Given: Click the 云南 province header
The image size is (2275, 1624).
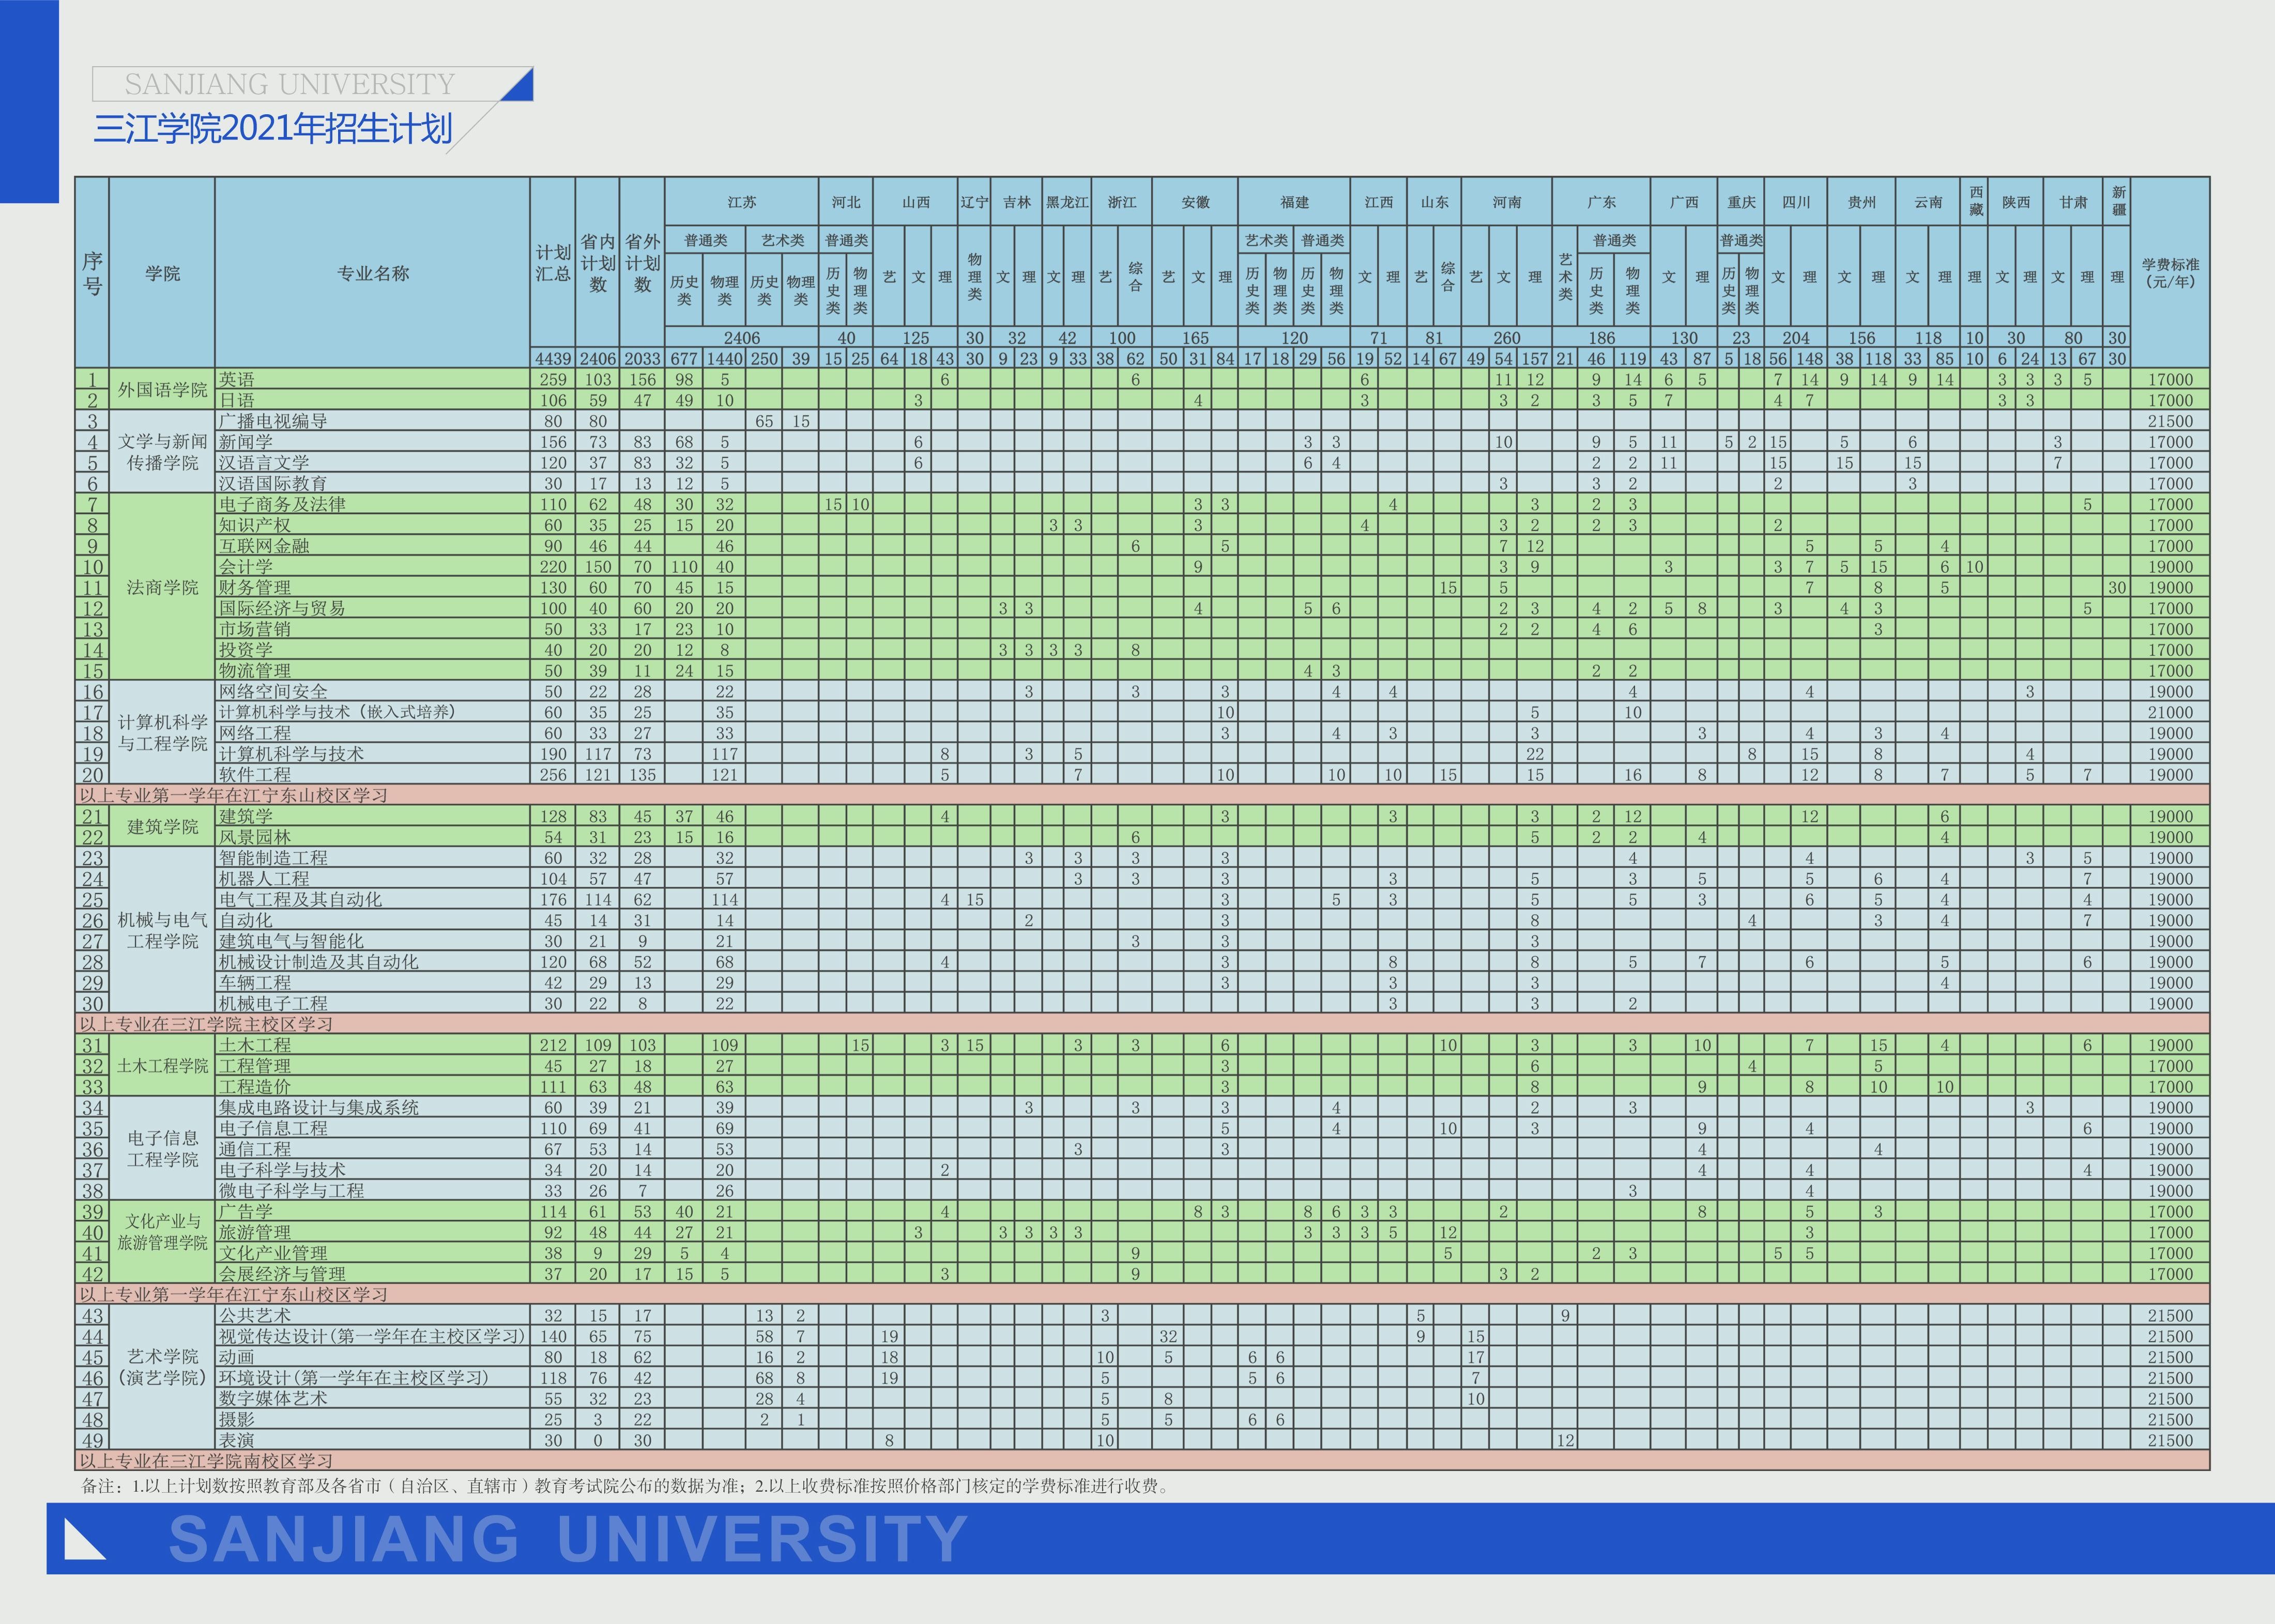Looking at the screenshot, I should coord(1928,202).
